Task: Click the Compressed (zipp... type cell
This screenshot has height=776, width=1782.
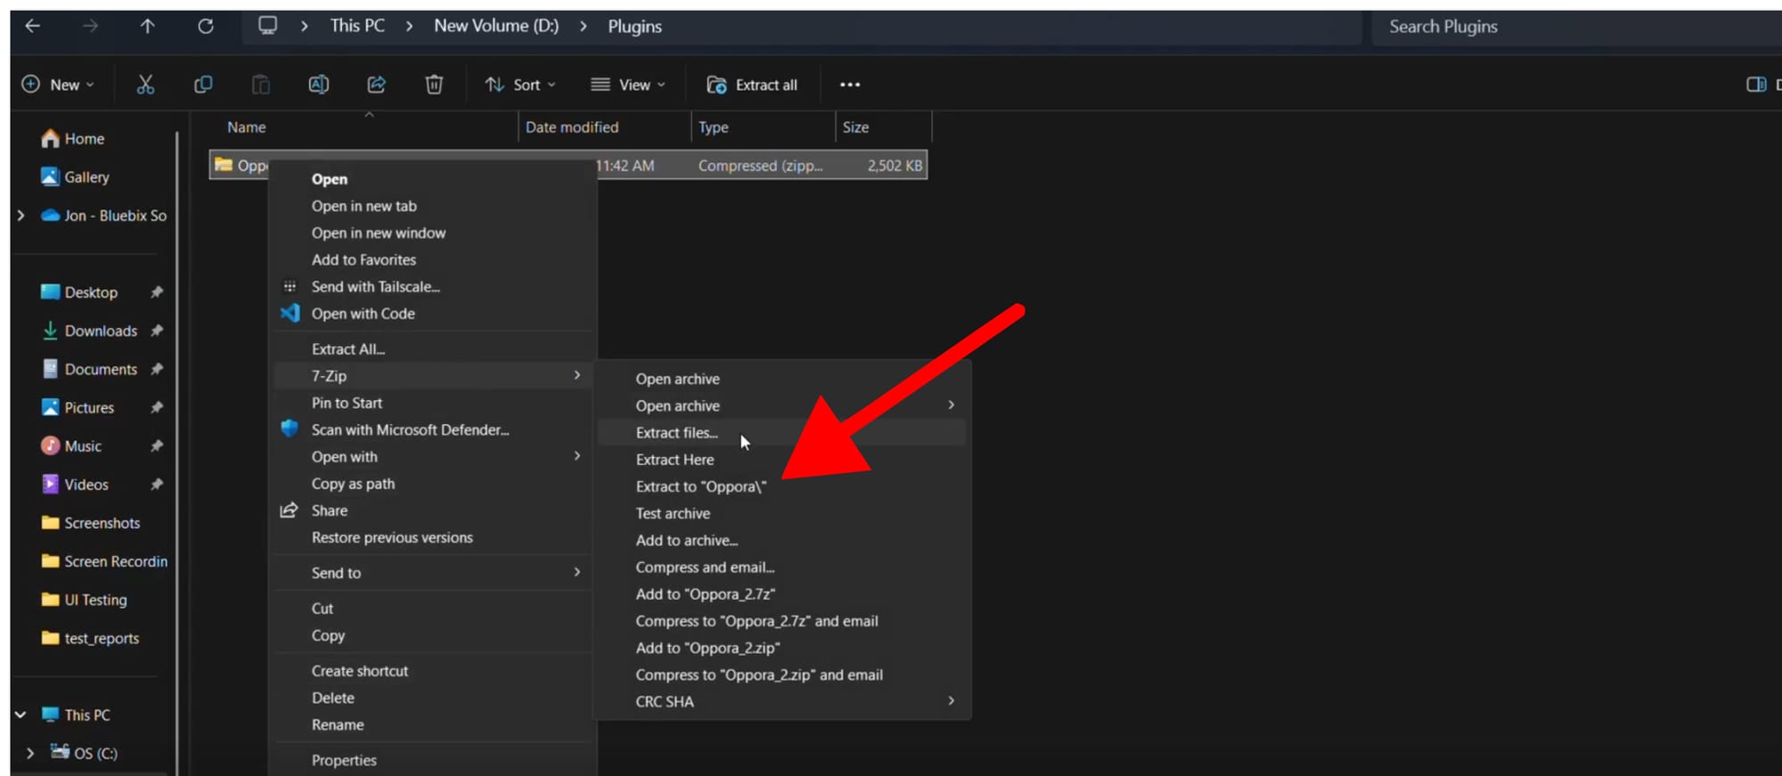Action: click(x=760, y=166)
